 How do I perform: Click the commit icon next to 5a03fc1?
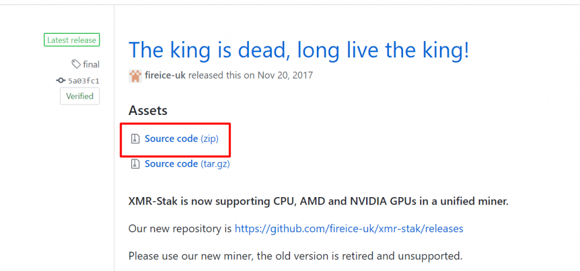tap(61, 80)
